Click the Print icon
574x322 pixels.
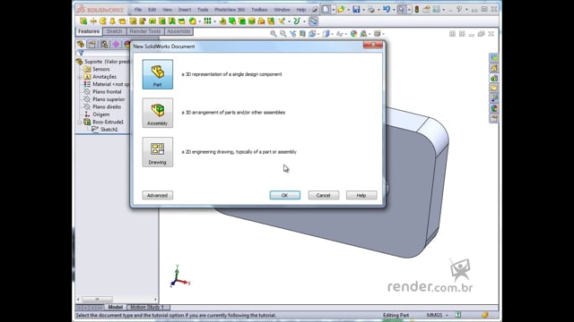coord(371,10)
